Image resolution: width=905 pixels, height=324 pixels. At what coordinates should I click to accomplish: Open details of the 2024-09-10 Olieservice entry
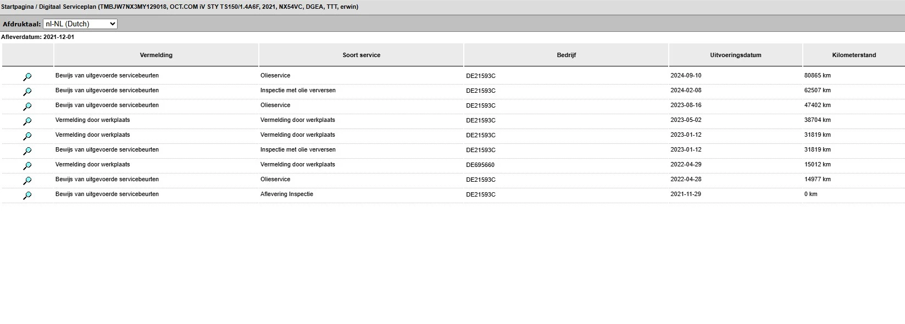click(27, 77)
